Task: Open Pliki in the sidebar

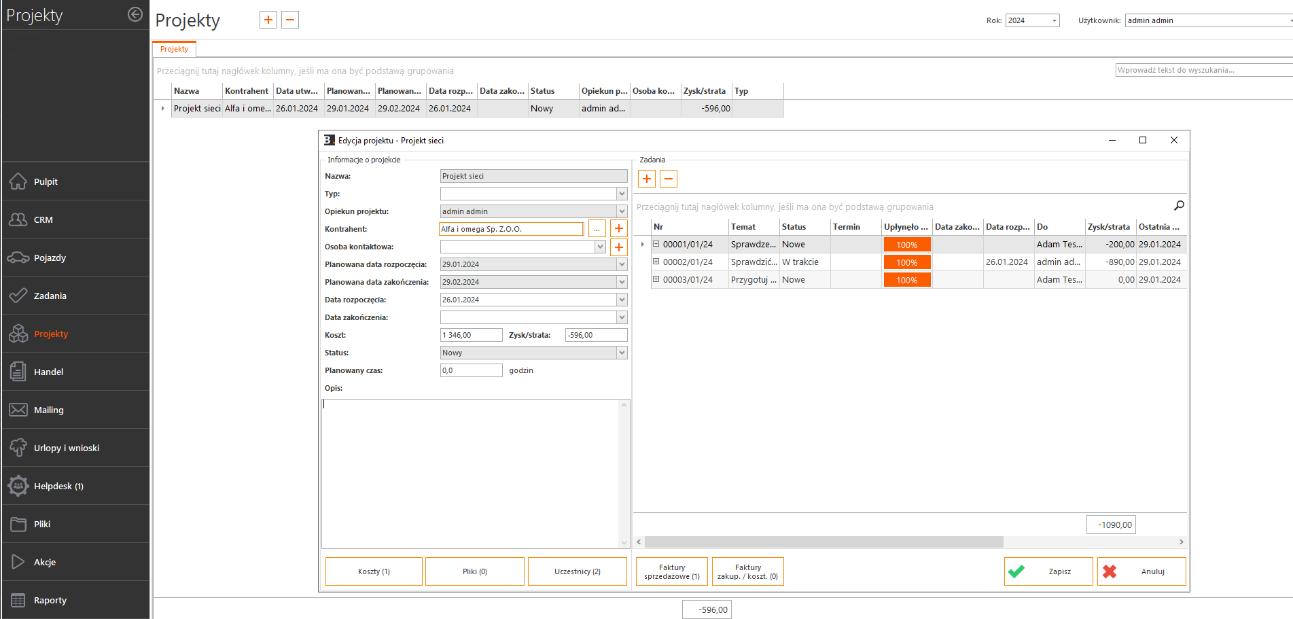Action: tap(75, 524)
